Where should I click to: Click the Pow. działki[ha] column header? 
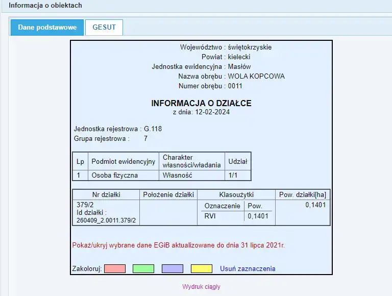303,194
